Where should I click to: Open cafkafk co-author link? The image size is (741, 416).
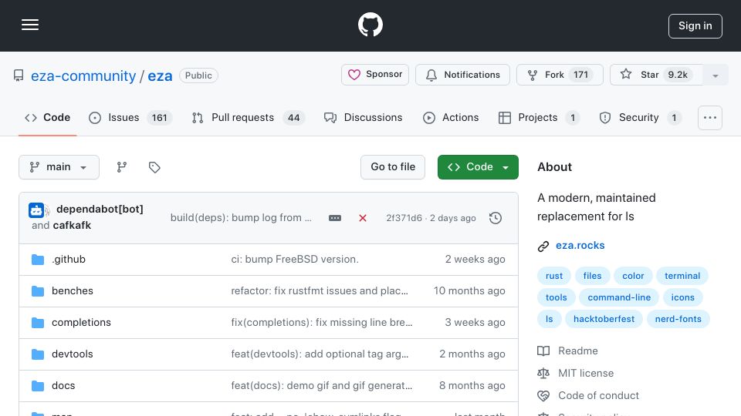pos(72,225)
